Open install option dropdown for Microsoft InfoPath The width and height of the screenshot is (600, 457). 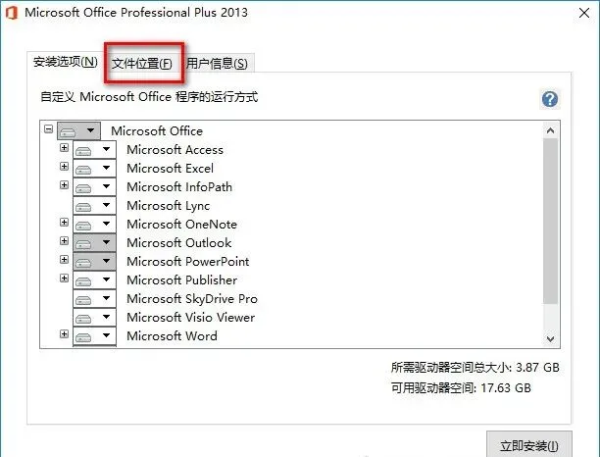[94, 186]
